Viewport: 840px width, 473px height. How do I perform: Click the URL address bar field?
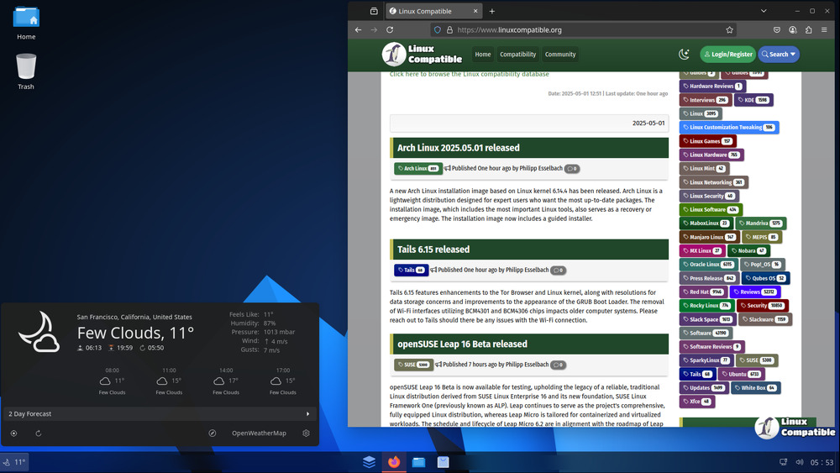pyautogui.click(x=580, y=29)
